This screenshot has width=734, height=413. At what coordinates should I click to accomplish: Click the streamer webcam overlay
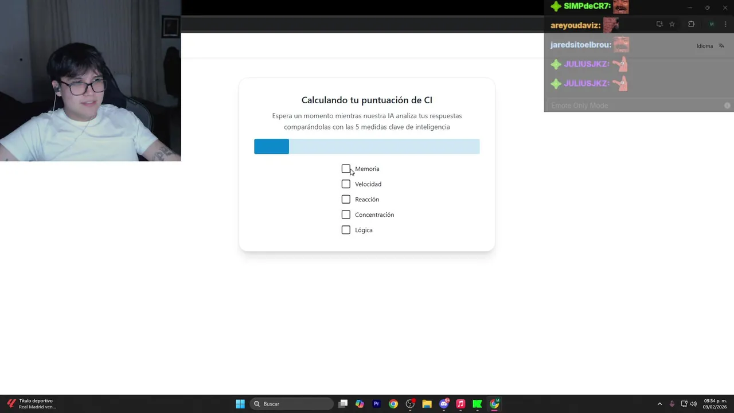coord(91,80)
